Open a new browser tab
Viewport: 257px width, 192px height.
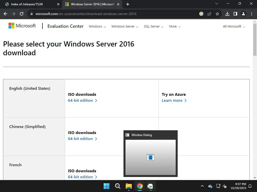click(x=128, y=4)
